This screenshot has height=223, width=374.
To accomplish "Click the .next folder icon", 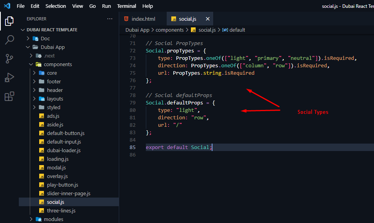I will [x=38, y=56].
